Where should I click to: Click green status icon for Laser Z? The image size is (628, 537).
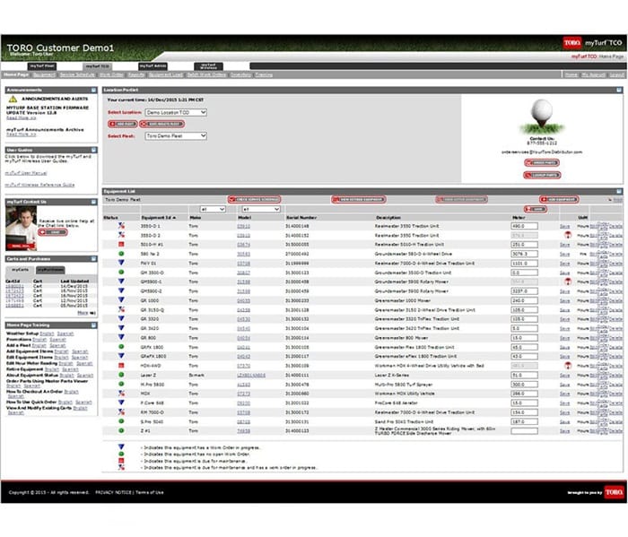[121, 375]
